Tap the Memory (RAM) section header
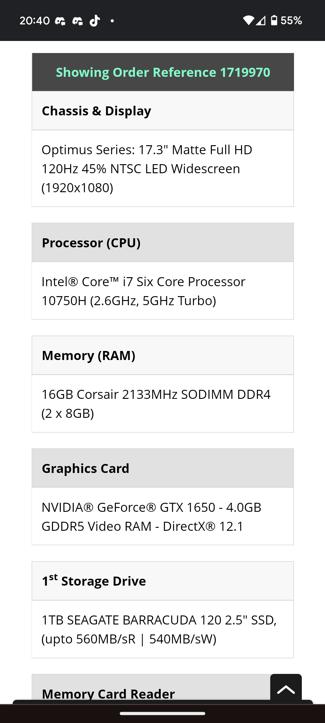Viewport: 325px width, 723px height. tap(163, 355)
